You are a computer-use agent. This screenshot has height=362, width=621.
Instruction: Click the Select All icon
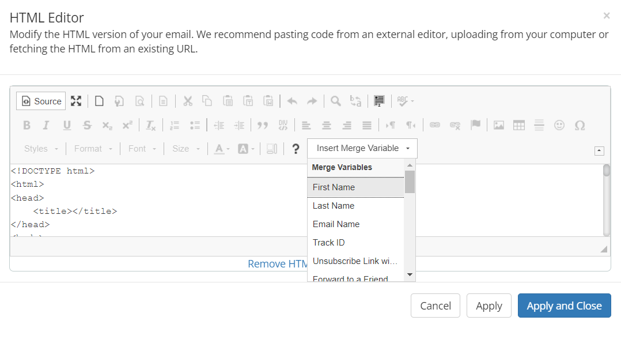click(378, 101)
